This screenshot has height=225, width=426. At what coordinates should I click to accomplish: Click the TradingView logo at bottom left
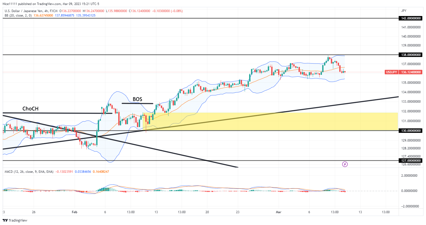pos(15,220)
